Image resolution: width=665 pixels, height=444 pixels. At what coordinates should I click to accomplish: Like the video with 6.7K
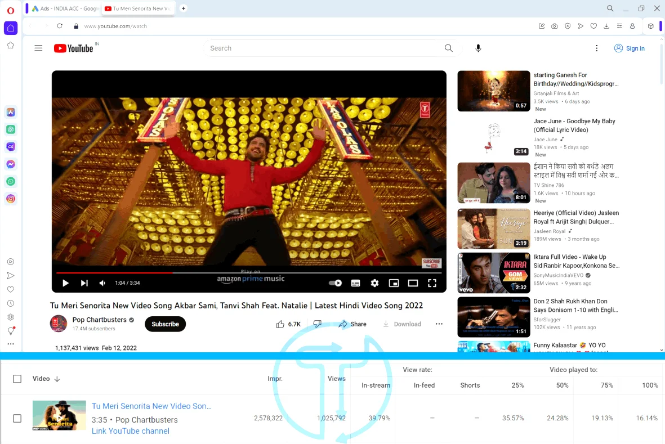[288, 324]
